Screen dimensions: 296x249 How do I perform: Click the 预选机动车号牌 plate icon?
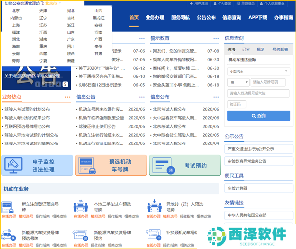click(x=87, y=166)
